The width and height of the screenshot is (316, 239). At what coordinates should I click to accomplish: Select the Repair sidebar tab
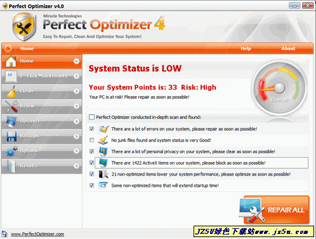click(42, 106)
